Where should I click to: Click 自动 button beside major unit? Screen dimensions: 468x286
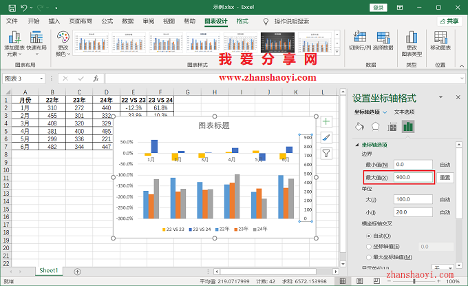[x=445, y=199]
